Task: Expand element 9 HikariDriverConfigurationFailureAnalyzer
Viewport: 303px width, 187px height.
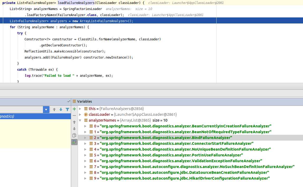Action: tap(85, 178)
